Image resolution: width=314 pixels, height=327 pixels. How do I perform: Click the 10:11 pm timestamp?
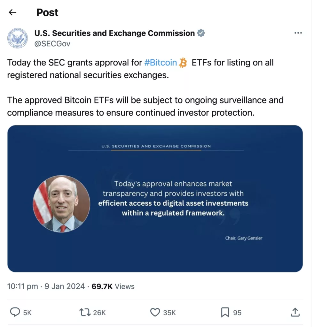23,286
